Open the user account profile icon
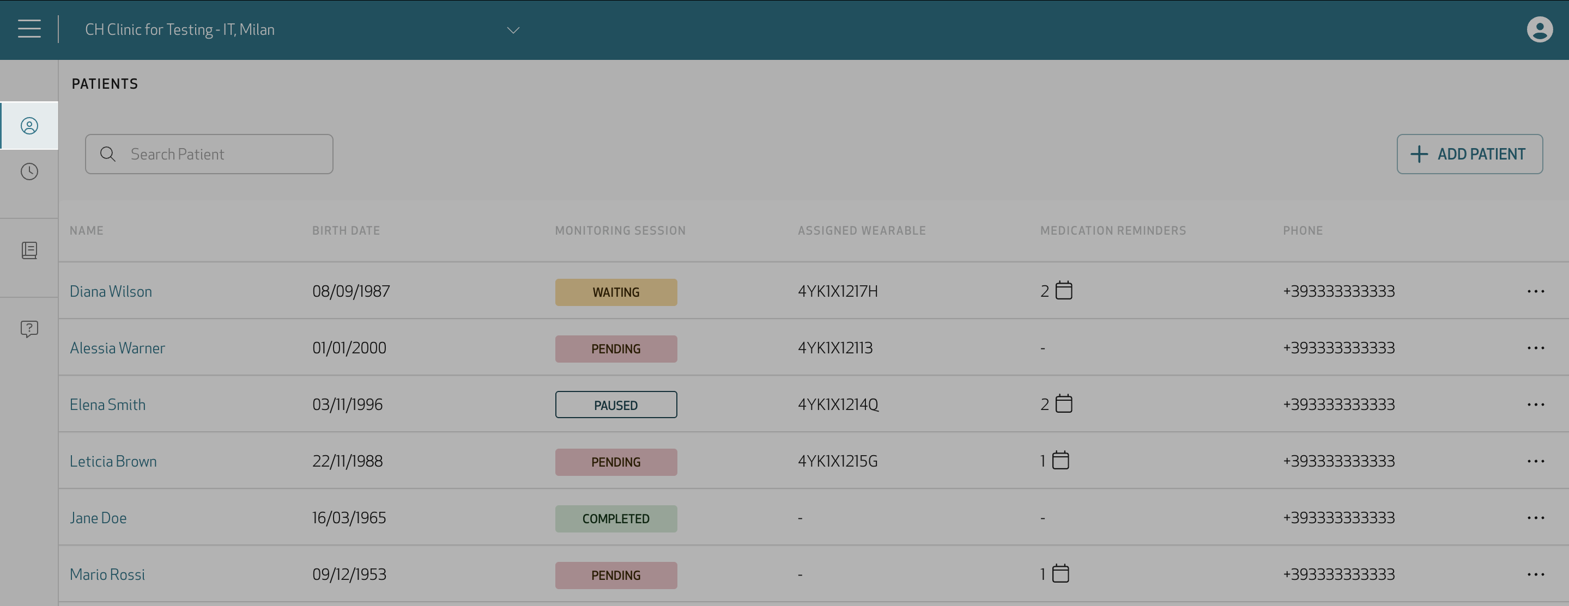The image size is (1569, 606). point(1539,29)
